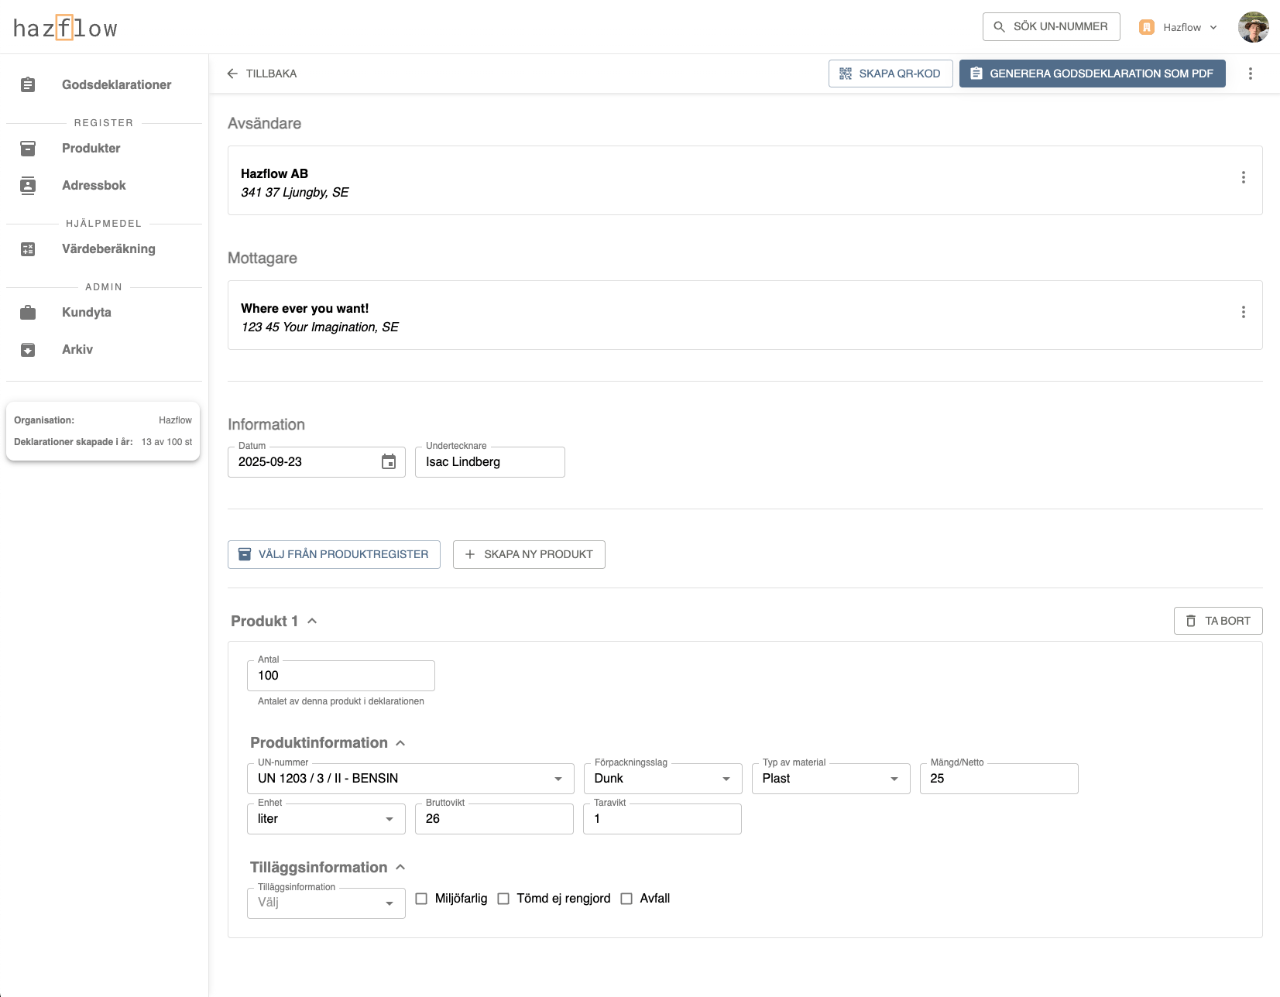Click the user profile avatar
Screen dimensions: 1280x997
[x=1253, y=27]
